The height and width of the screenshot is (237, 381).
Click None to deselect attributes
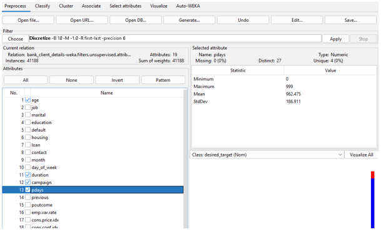(x=71, y=80)
